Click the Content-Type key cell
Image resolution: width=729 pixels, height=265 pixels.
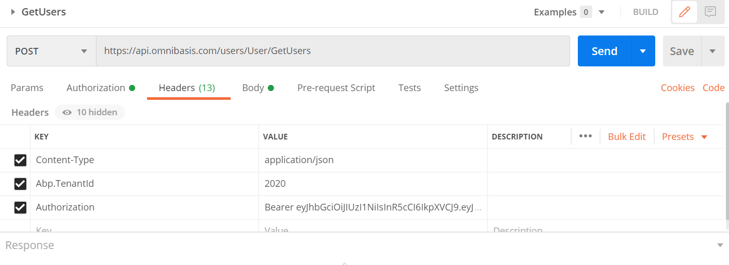[x=144, y=160]
